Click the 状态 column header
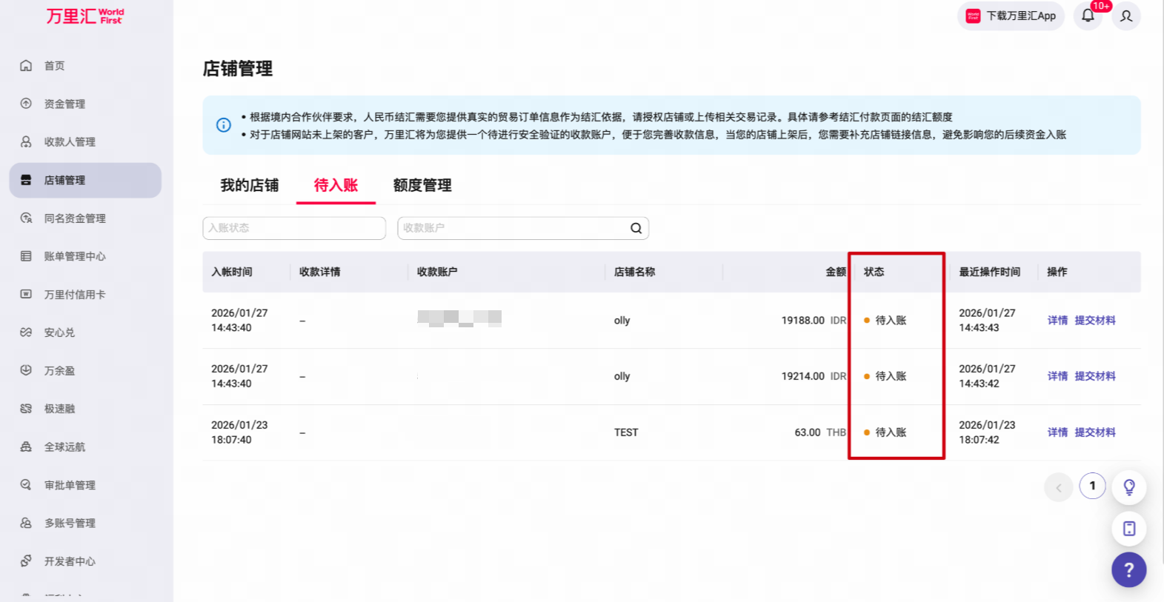The height and width of the screenshot is (602, 1164). (x=874, y=272)
